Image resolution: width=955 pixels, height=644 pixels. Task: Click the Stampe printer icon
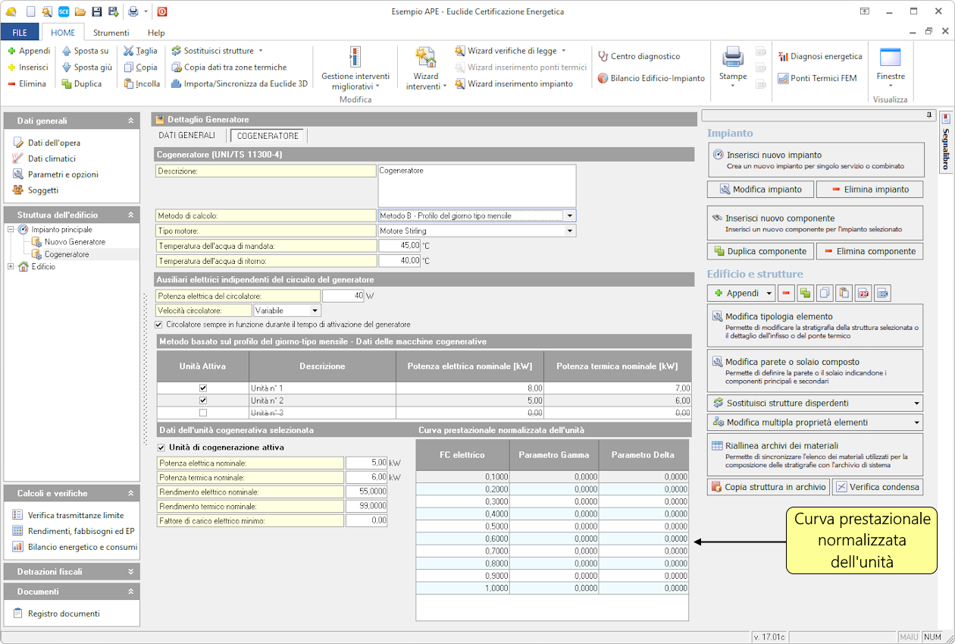(733, 58)
